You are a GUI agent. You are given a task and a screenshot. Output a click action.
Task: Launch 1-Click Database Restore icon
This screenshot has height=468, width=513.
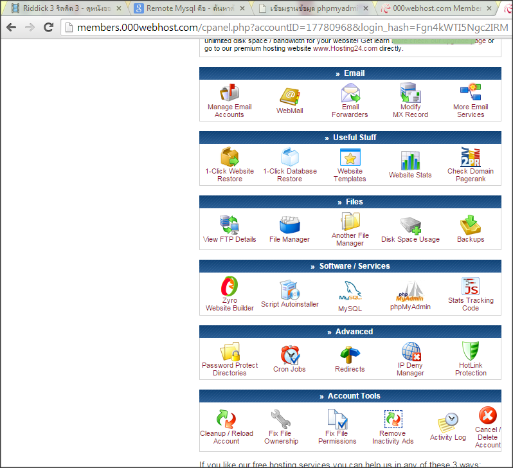tap(289, 157)
